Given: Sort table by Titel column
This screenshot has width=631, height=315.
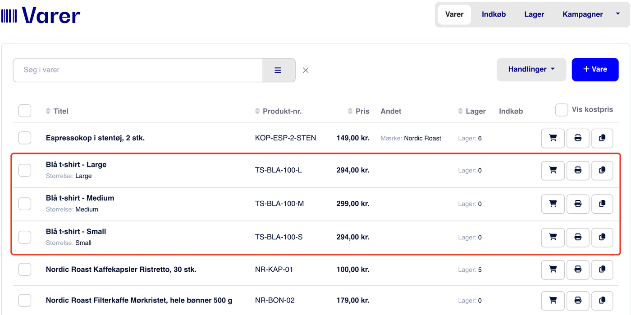Looking at the screenshot, I should (x=57, y=111).
